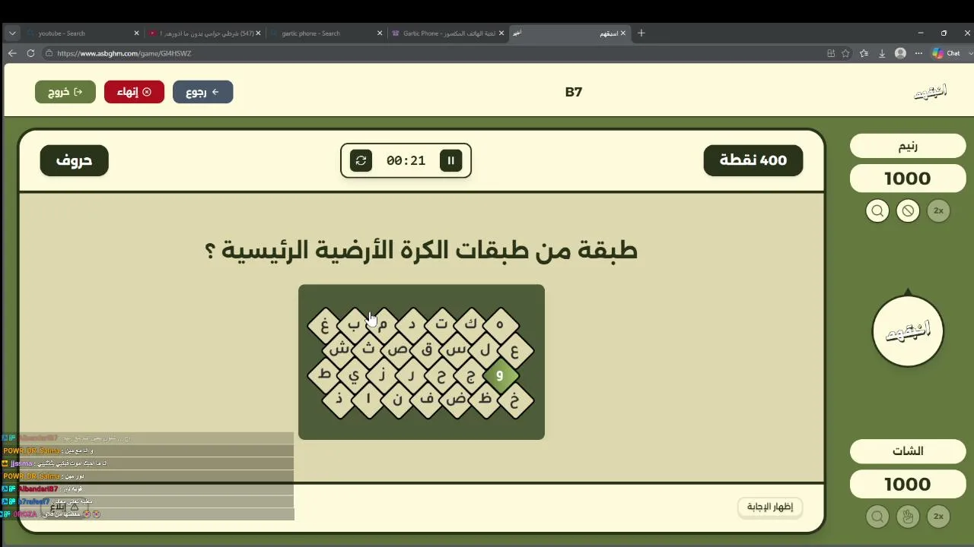Open split screen icon in address bar
This screenshot has height=547, width=974.
[x=831, y=53]
